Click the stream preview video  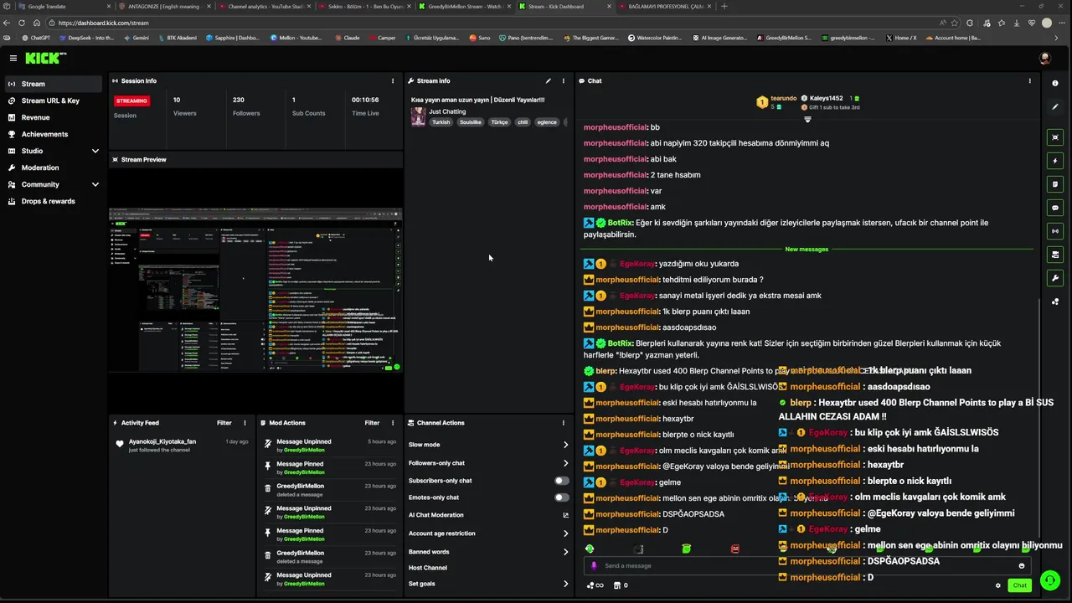click(x=255, y=289)
